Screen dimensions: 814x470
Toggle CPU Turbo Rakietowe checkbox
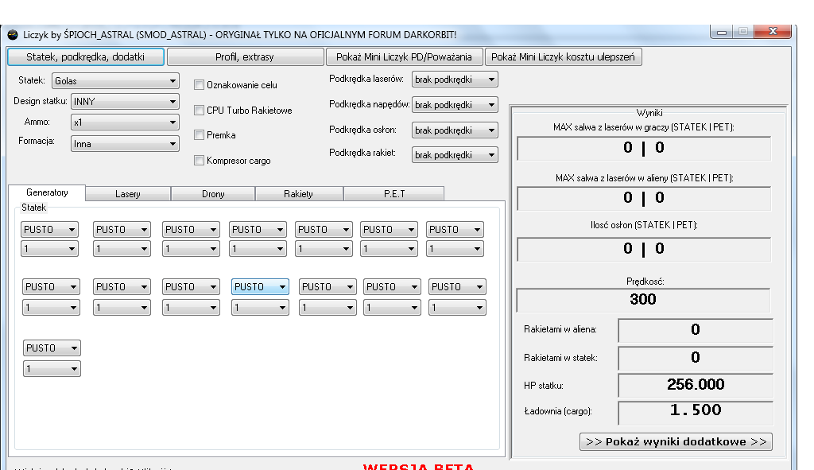click(199, 110)
